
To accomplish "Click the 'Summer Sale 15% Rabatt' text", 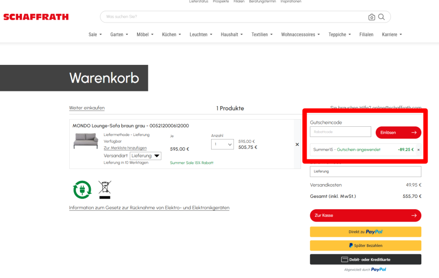I will tap(192, 163).
